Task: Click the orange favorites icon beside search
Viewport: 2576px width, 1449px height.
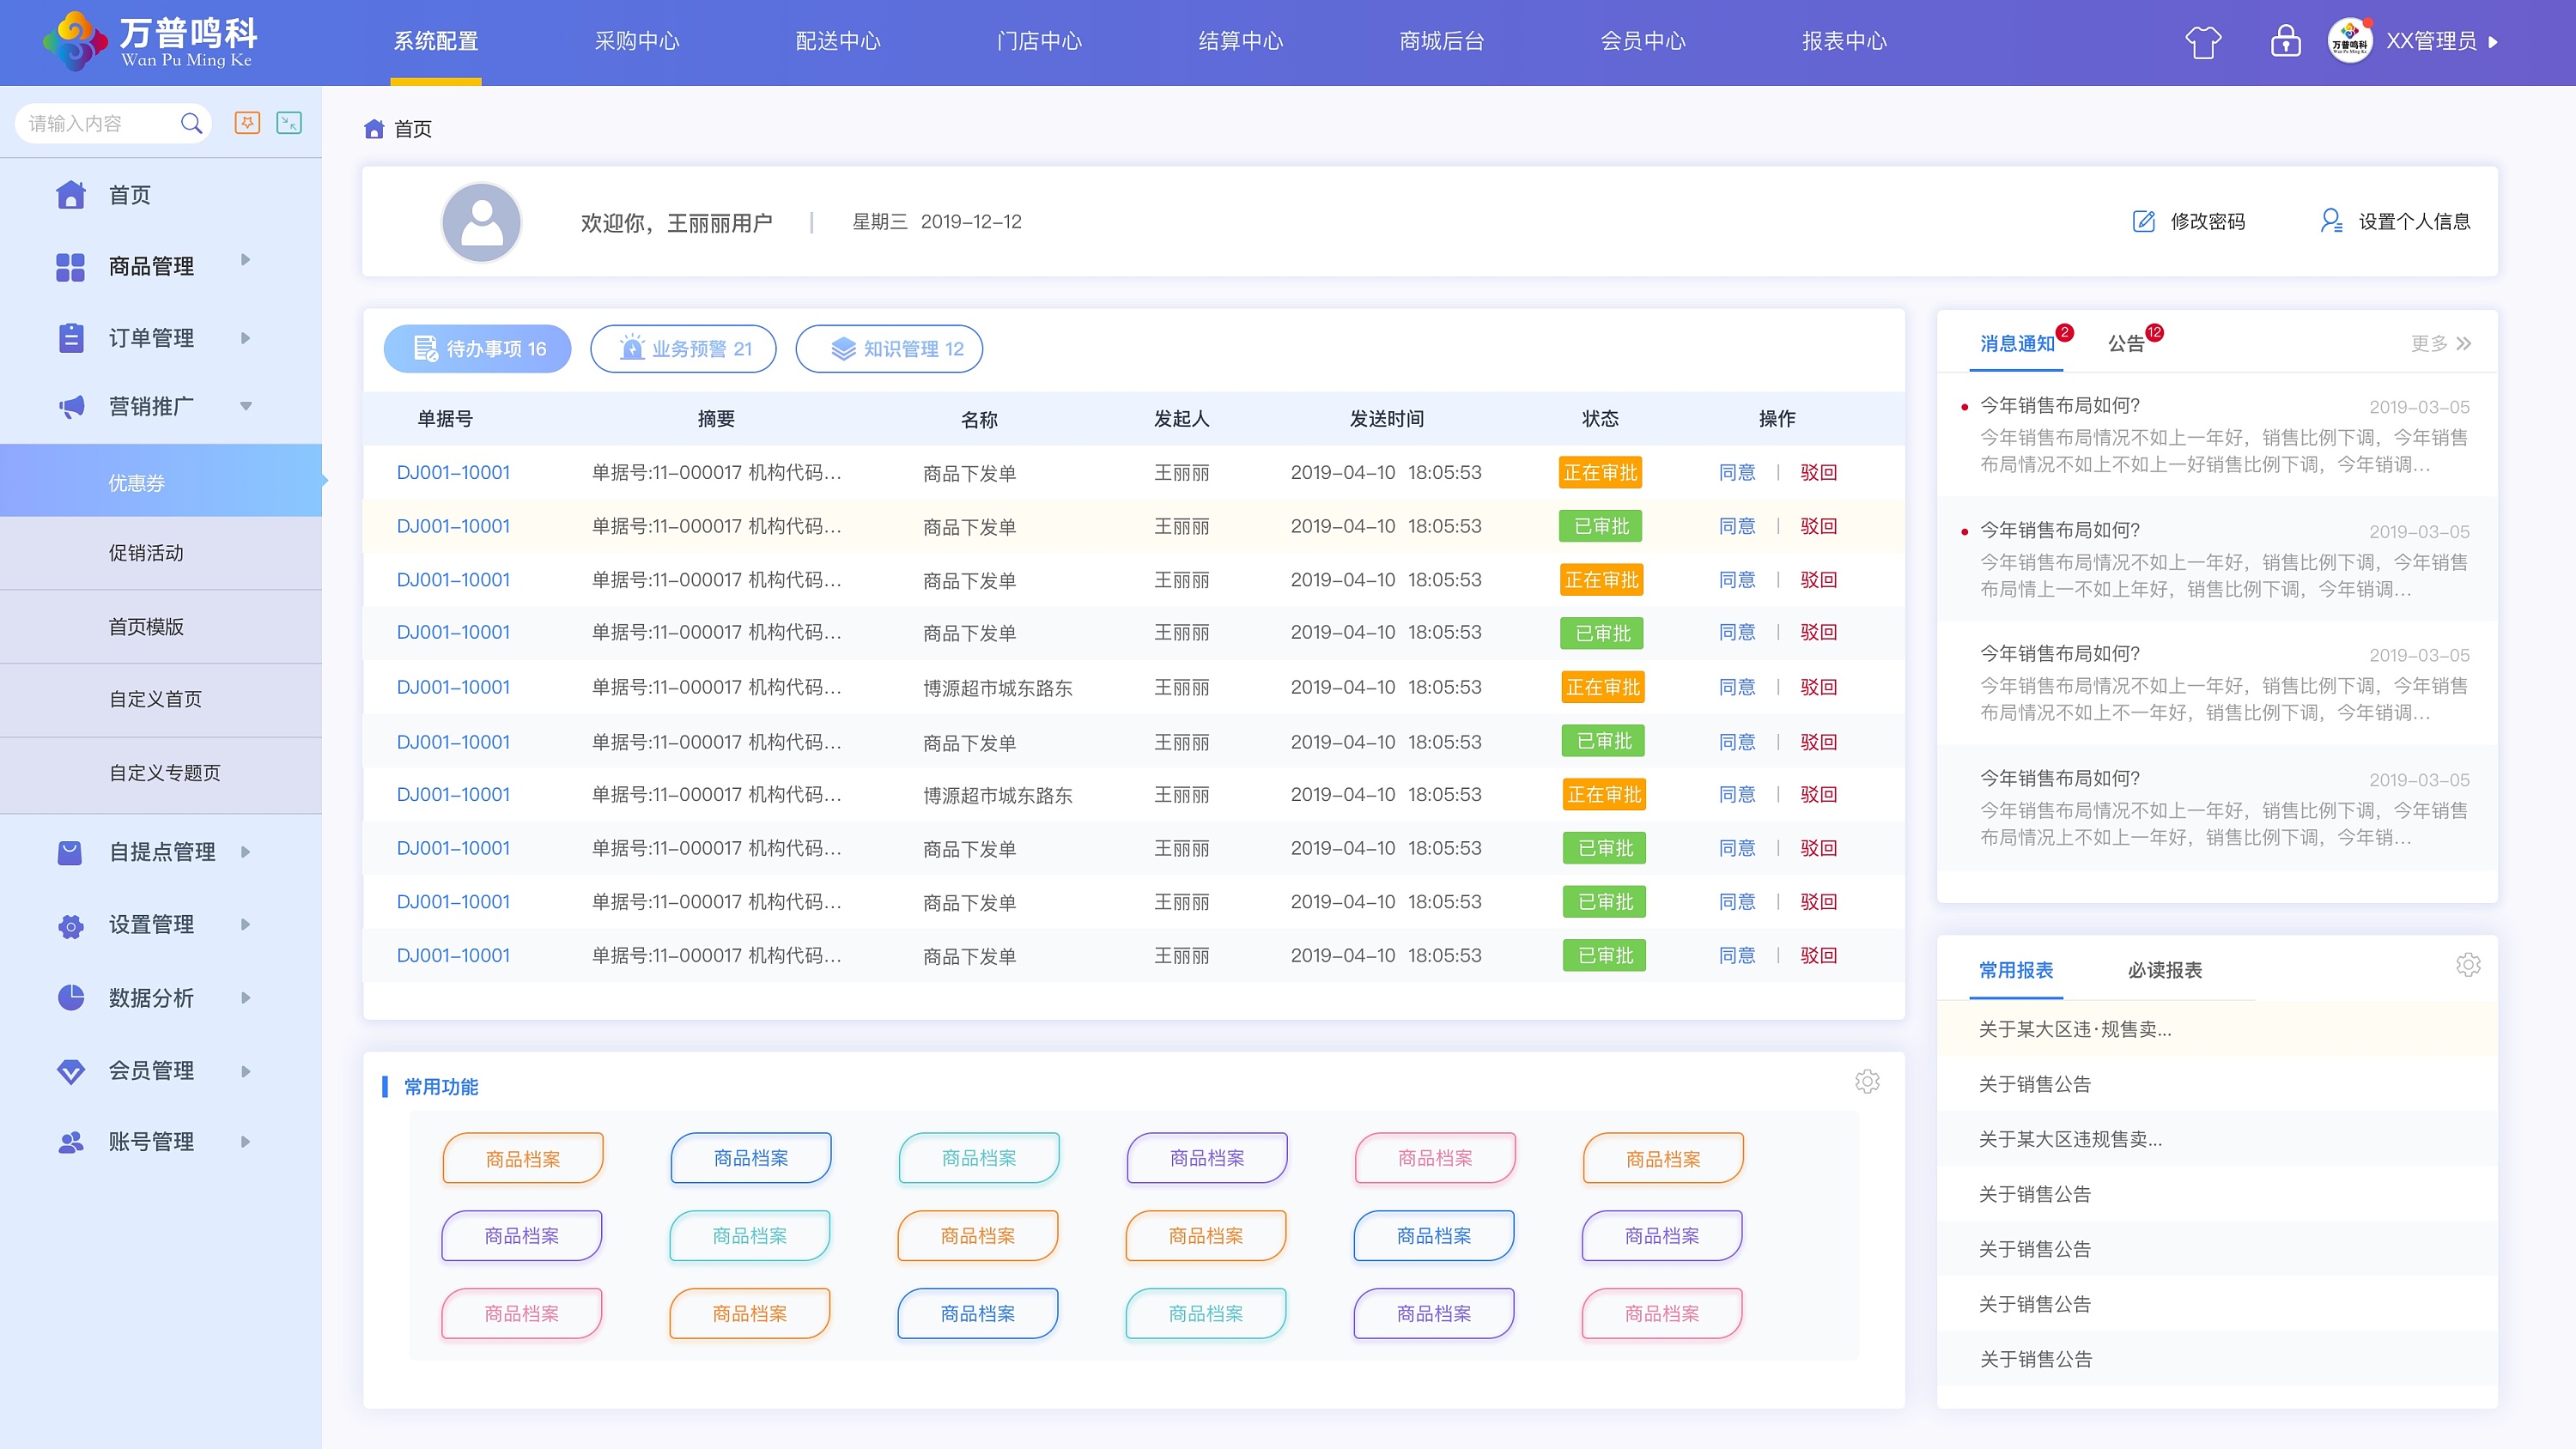Action: [x=247, y=123]
